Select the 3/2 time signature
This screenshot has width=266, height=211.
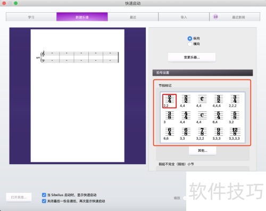[x=218, y=101]
